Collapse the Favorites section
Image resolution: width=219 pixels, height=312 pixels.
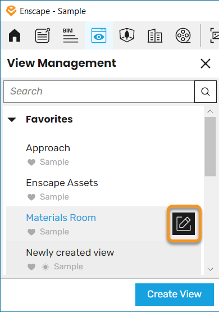point(12,120)
